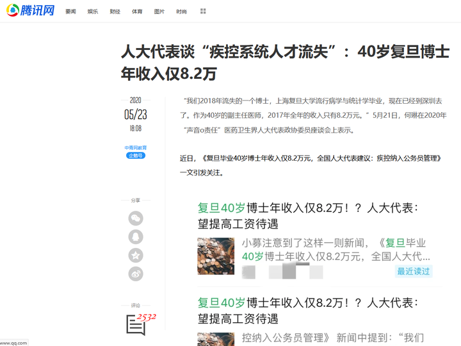461x346 pixels.
Task: Expand the more-channels grid icon
Action: pos(203,11)
